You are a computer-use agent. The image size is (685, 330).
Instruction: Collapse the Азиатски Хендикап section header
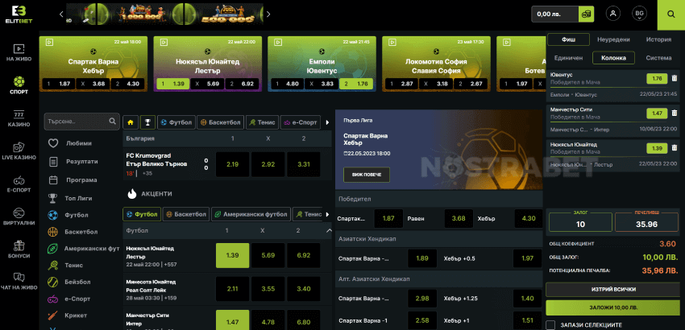click(438, 239)
